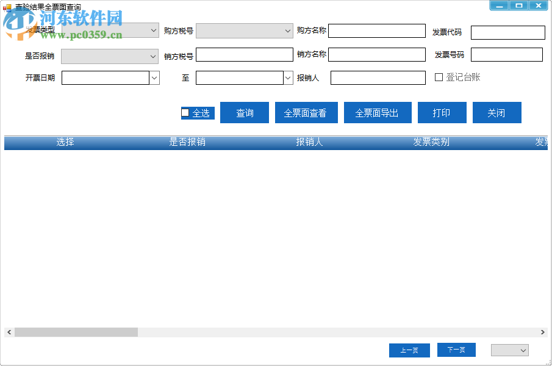This screenshot has width=552, height=366.
Task: Check the 登记台账 option
Action: tap(438, 76)
